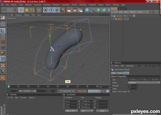Screen dimensions: 161x115
Task: Switch the World/Object coordinate system icon
Action: coord(63,10)
